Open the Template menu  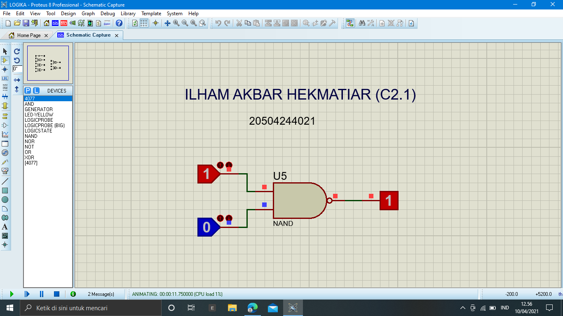pos(151,13)
